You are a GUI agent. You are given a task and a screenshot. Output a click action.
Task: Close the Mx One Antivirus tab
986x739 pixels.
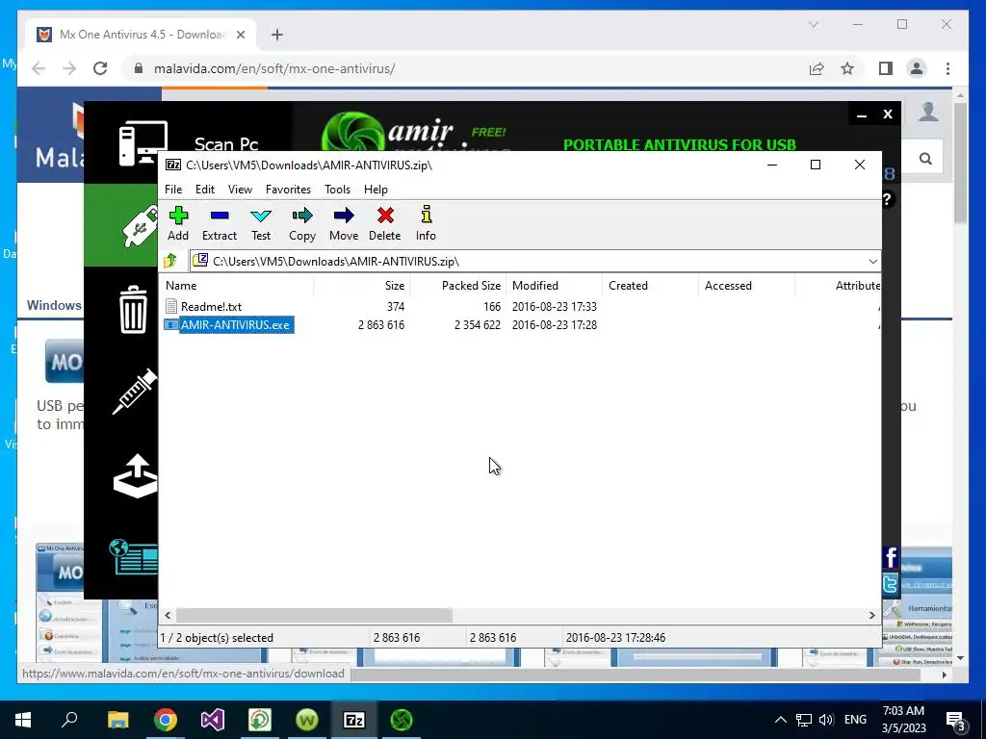(240, 35)
